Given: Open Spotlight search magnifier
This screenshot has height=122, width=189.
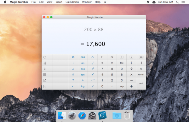Looking at the screenshot, I should [x=178, y=2].
